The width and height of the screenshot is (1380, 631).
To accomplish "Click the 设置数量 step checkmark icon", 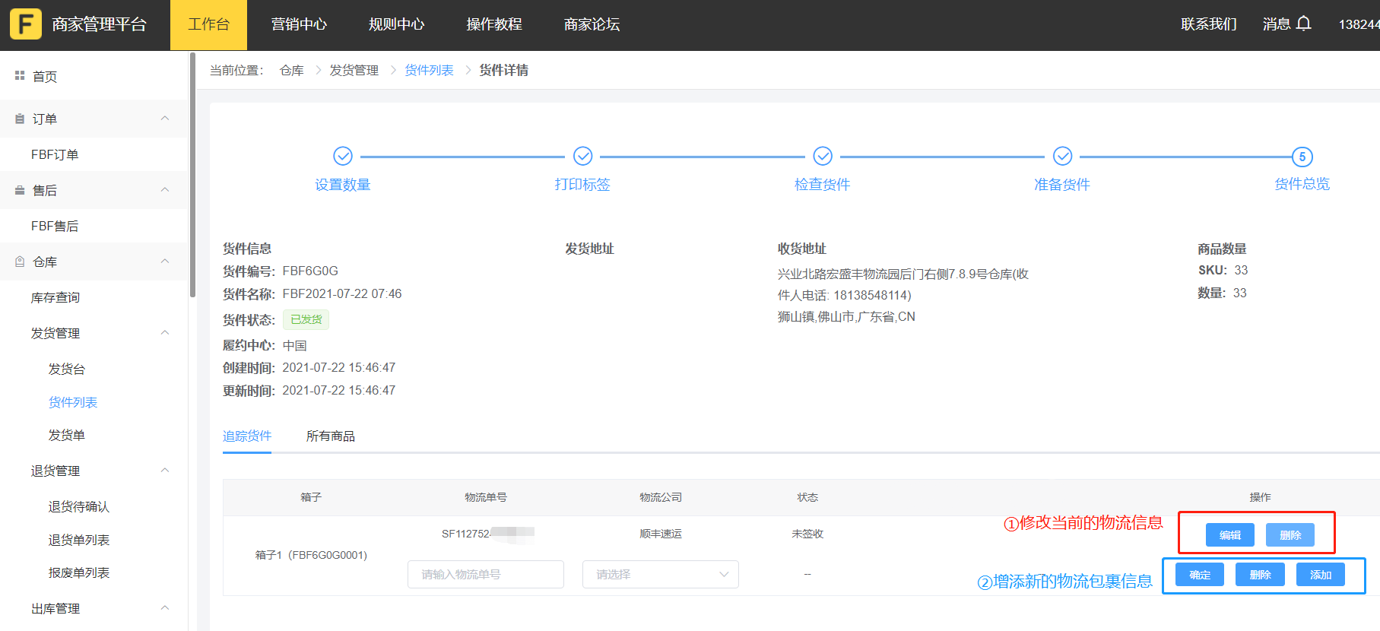I will [343, 156].
